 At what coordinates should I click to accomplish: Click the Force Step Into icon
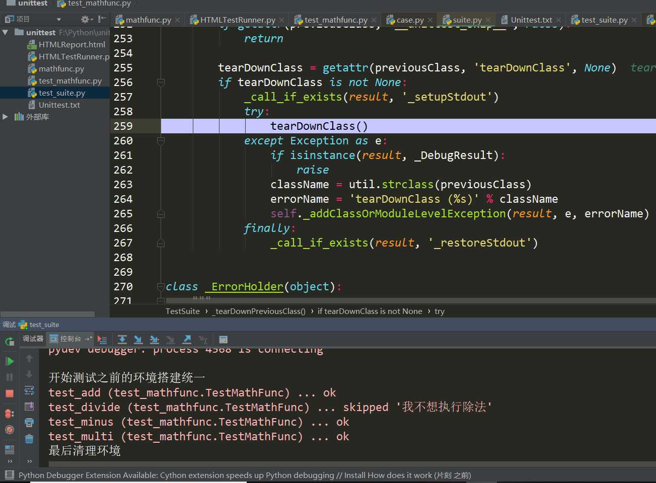pos(171,340)
